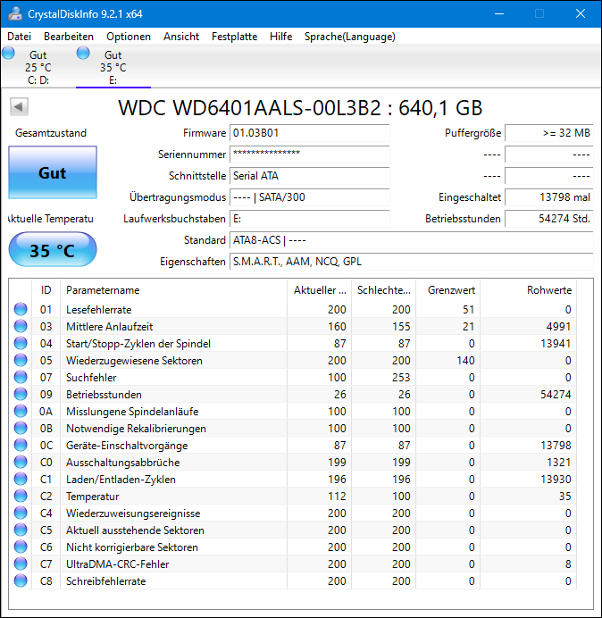The image size is (602, 618).
Task: Open the Bearbeiten menu
Action: pos(69,37)
